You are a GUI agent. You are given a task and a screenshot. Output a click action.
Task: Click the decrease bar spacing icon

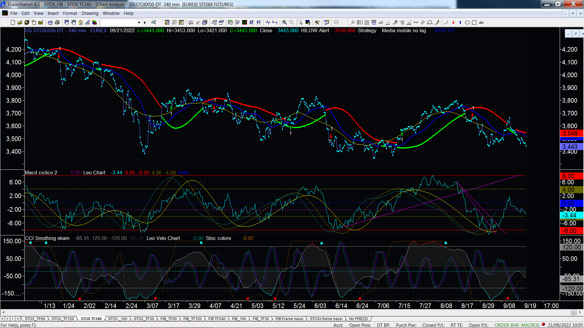click(268, 22)
